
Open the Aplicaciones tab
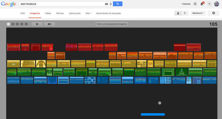(x=75, y=13)
